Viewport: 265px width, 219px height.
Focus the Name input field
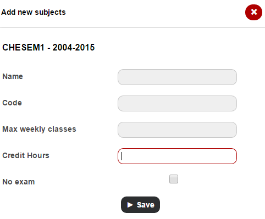click(177, 77)
